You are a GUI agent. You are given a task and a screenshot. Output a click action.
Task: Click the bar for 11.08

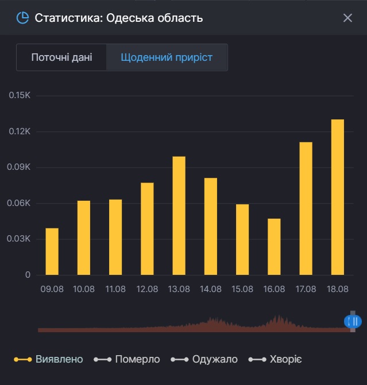pyautogui.click(x=115, y=237)
